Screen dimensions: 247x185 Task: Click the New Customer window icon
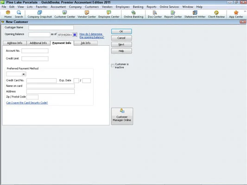(x=3, y=22)
